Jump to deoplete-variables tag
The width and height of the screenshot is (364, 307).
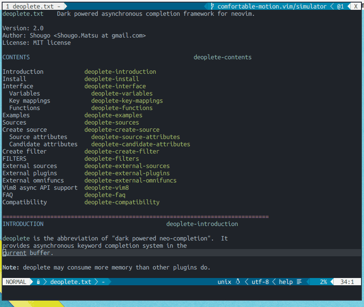tap(122, 93)
